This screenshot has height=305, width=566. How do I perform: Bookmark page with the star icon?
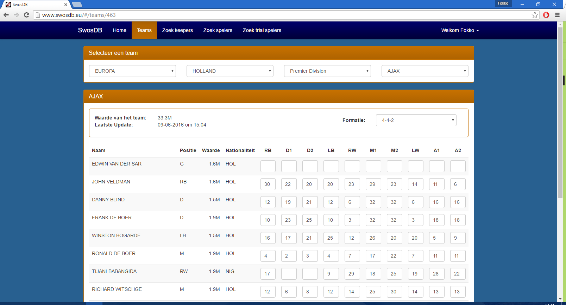tap(535, 15)
